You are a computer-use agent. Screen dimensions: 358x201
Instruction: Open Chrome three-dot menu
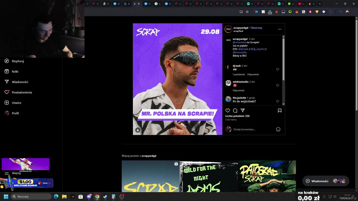coord(354,12)
